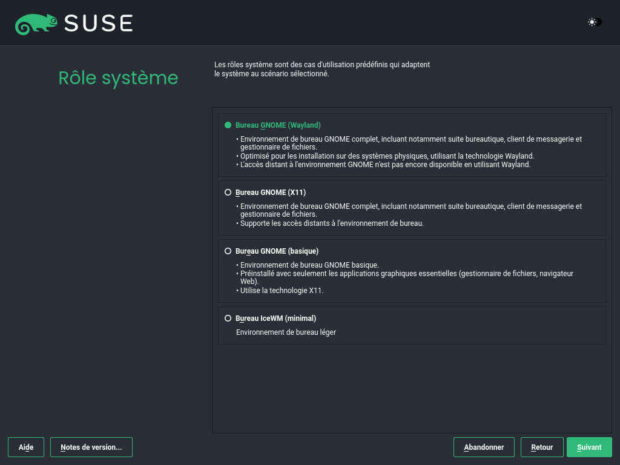This screenshot has height=465, width=620.
Task: Open the Notes de version dialog
Action: point(91,447)
